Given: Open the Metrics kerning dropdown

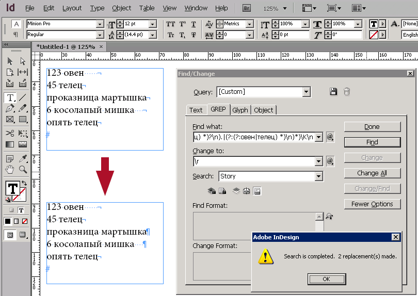Looking at the screenshot, I should coord(250,24).
